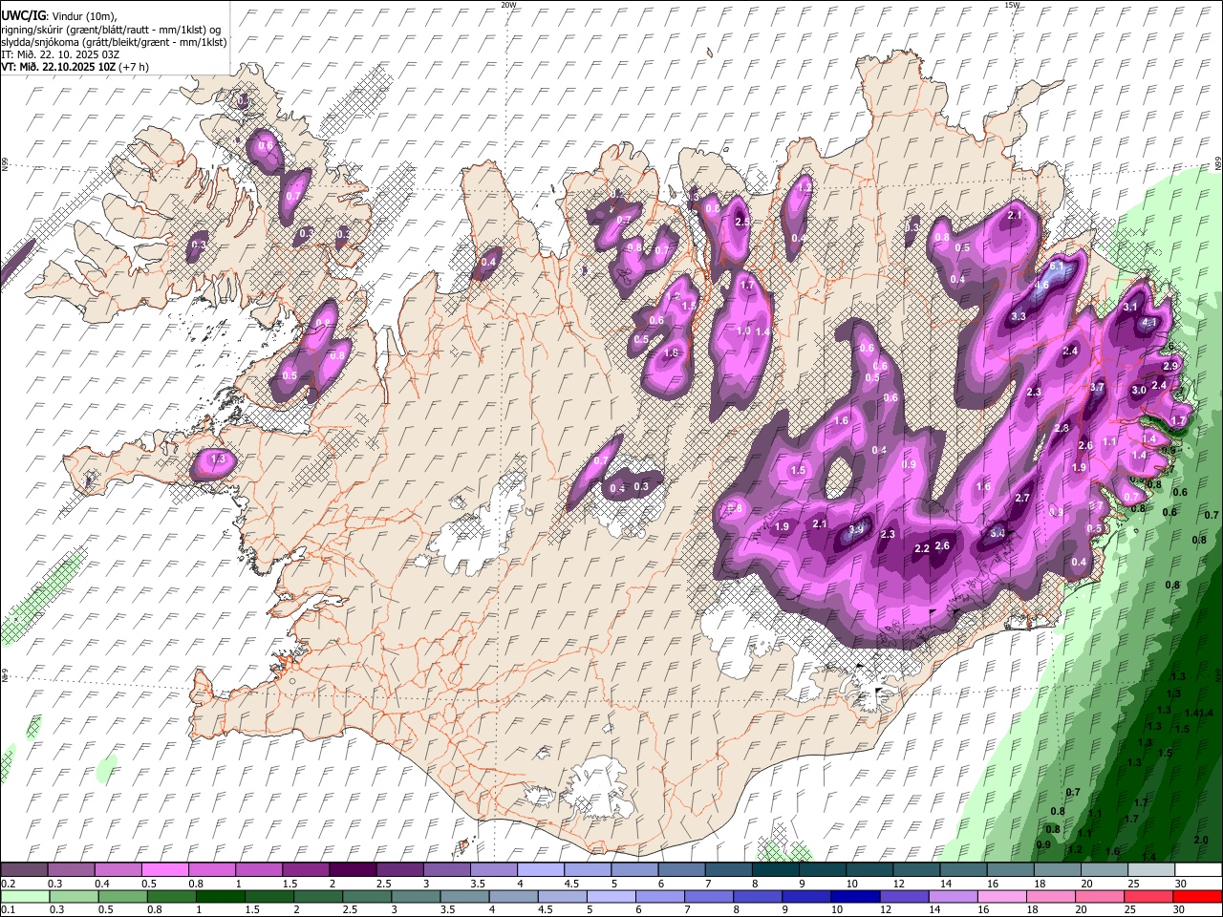Click the dark purple swatch labeled 2 in top legend row
This screenshot has width=1223, height=917.
point(353,870)
